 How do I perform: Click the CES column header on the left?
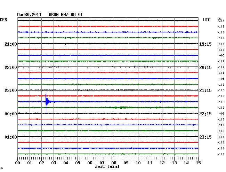[x=3, y=20]
